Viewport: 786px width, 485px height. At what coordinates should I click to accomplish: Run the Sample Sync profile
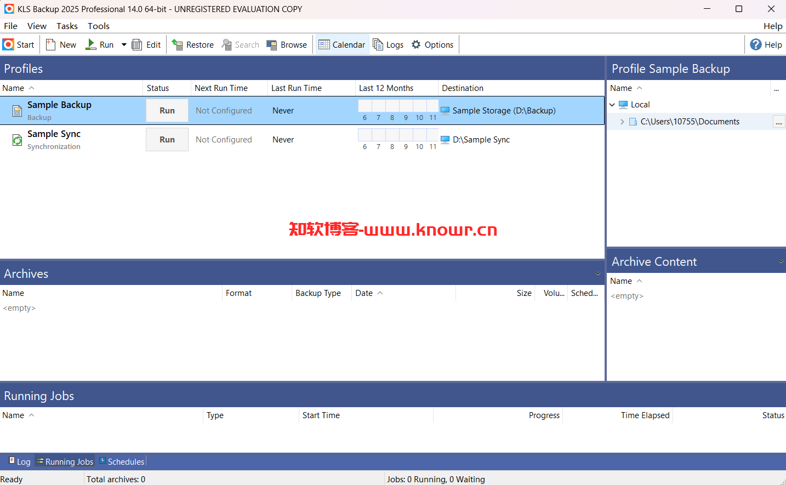coord(167,140)
